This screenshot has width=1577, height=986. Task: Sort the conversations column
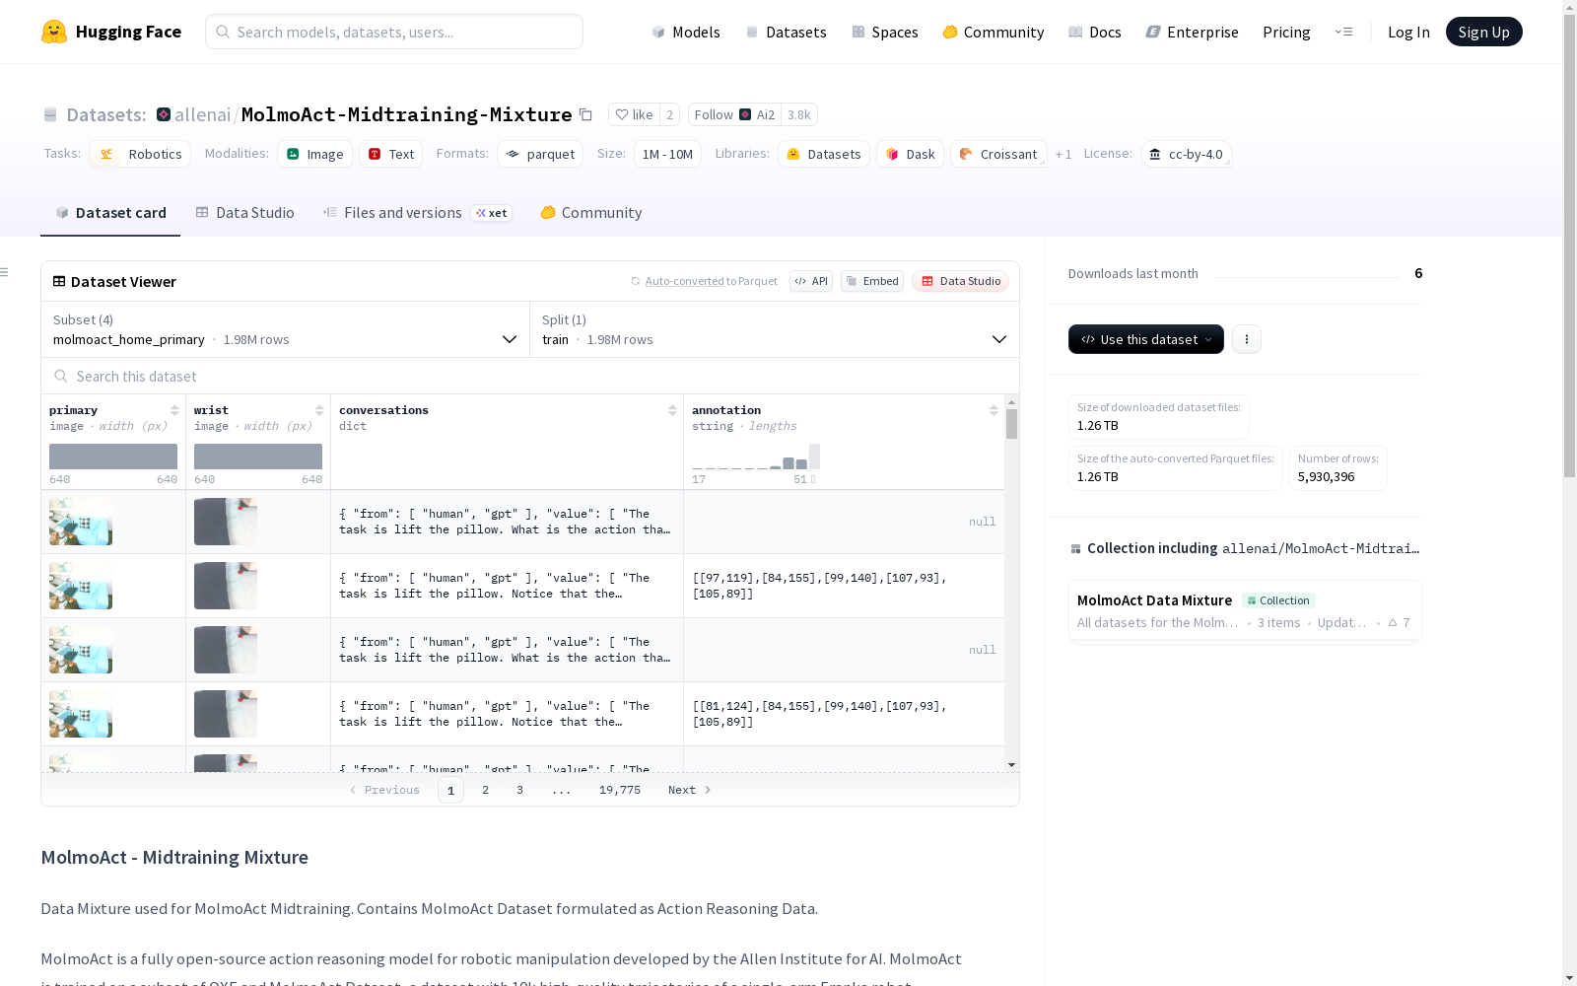672,410
